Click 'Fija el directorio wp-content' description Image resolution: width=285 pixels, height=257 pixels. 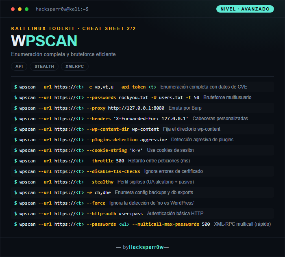tap(191, 129)
